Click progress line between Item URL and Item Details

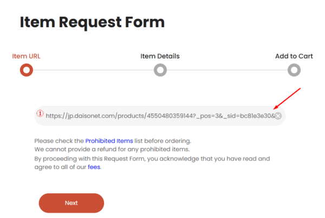(x=93, y=70)
